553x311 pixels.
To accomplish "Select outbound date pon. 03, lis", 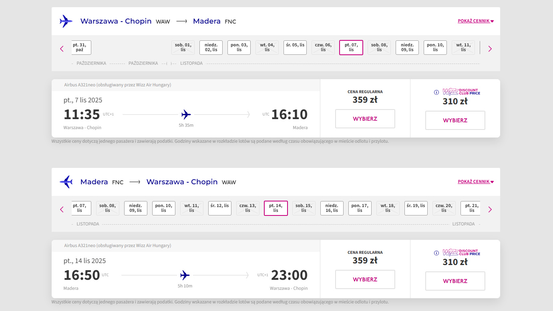I will click(239, 48).
